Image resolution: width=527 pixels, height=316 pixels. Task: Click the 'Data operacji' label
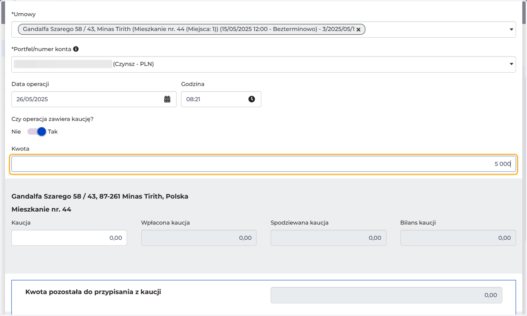(30, 84)
